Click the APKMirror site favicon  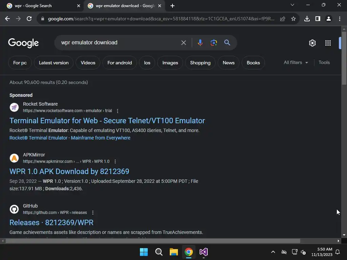(x=14, y=158)
